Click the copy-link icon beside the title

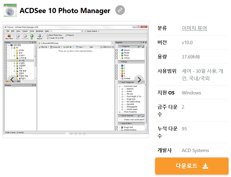[x=120, y=10]
